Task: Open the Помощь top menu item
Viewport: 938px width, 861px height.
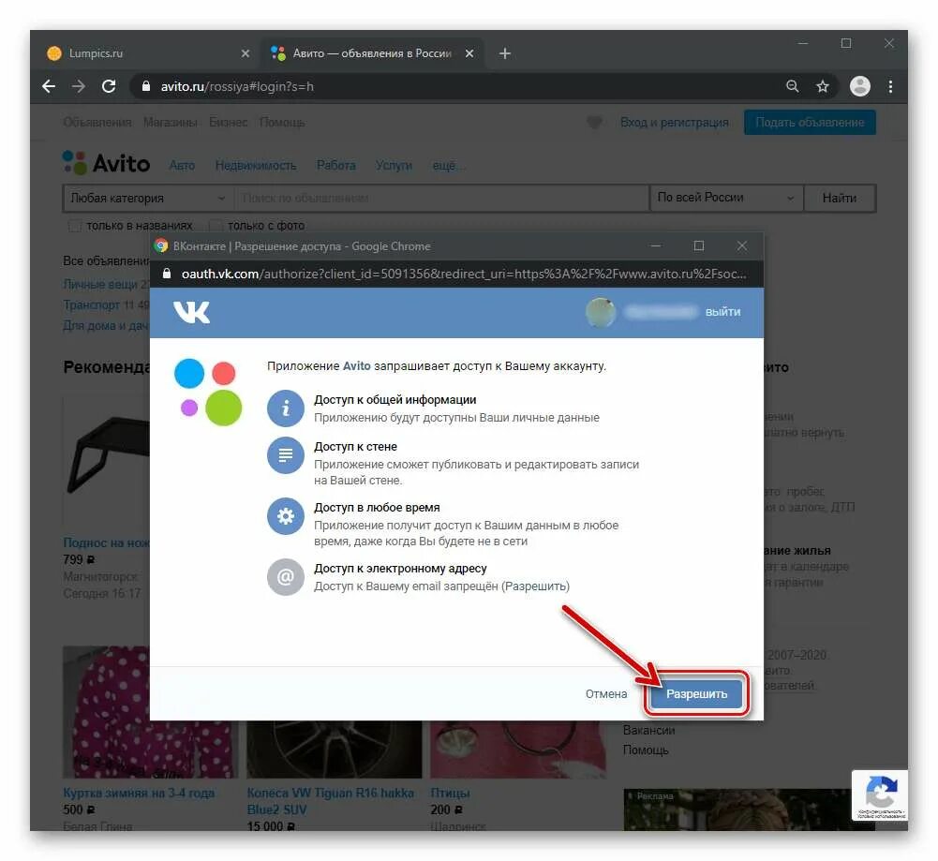Action: point(282,122)
